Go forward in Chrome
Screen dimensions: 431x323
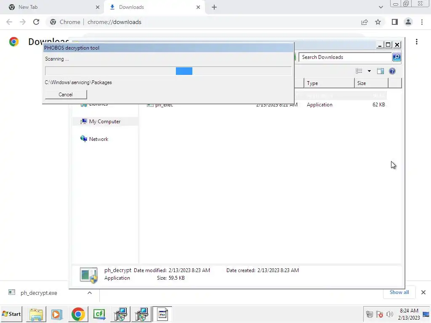tap(23, 22)
